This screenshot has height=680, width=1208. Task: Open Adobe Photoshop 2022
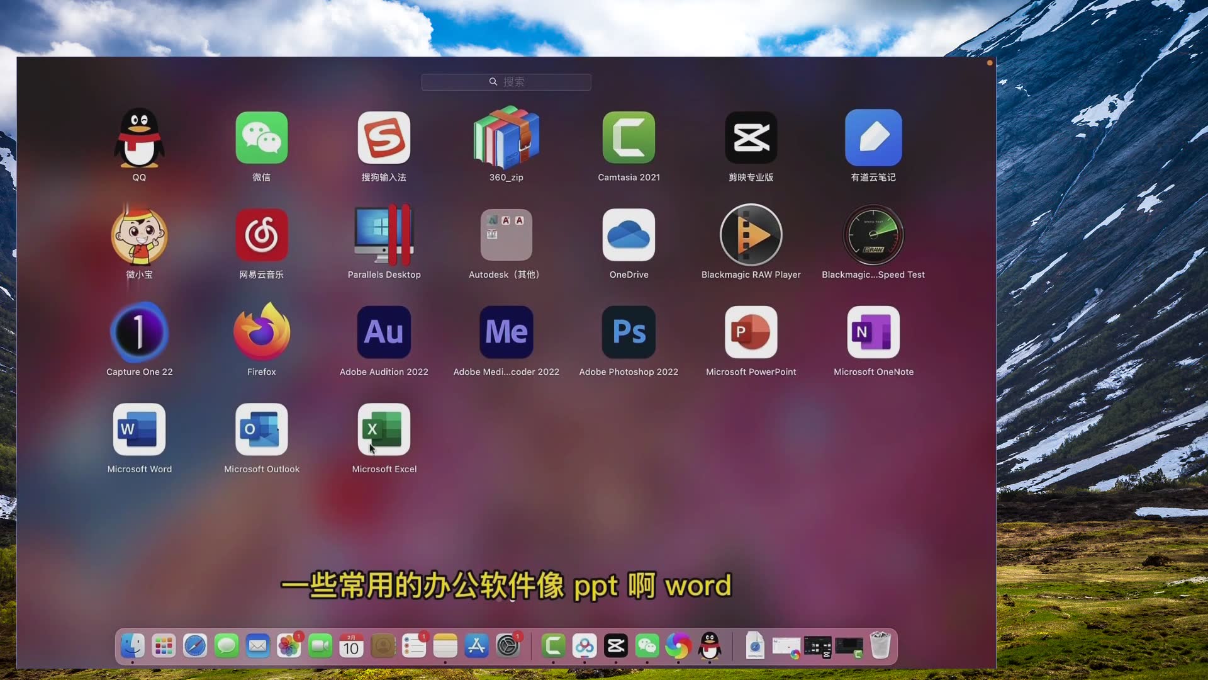tap(629, 332)
